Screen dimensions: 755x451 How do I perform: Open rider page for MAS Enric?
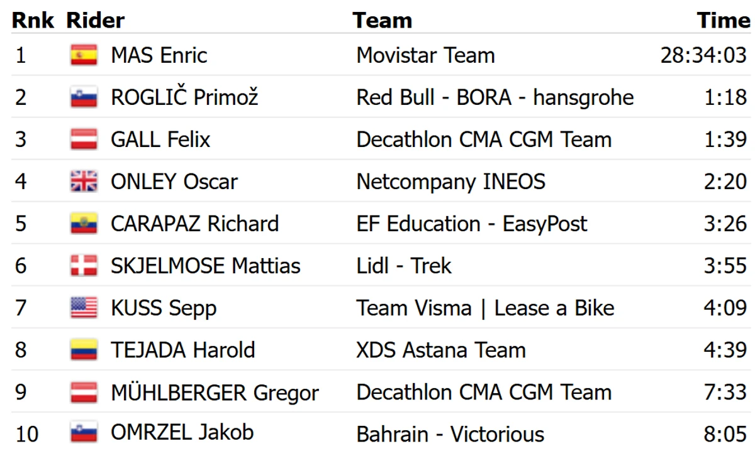[159, 55]
